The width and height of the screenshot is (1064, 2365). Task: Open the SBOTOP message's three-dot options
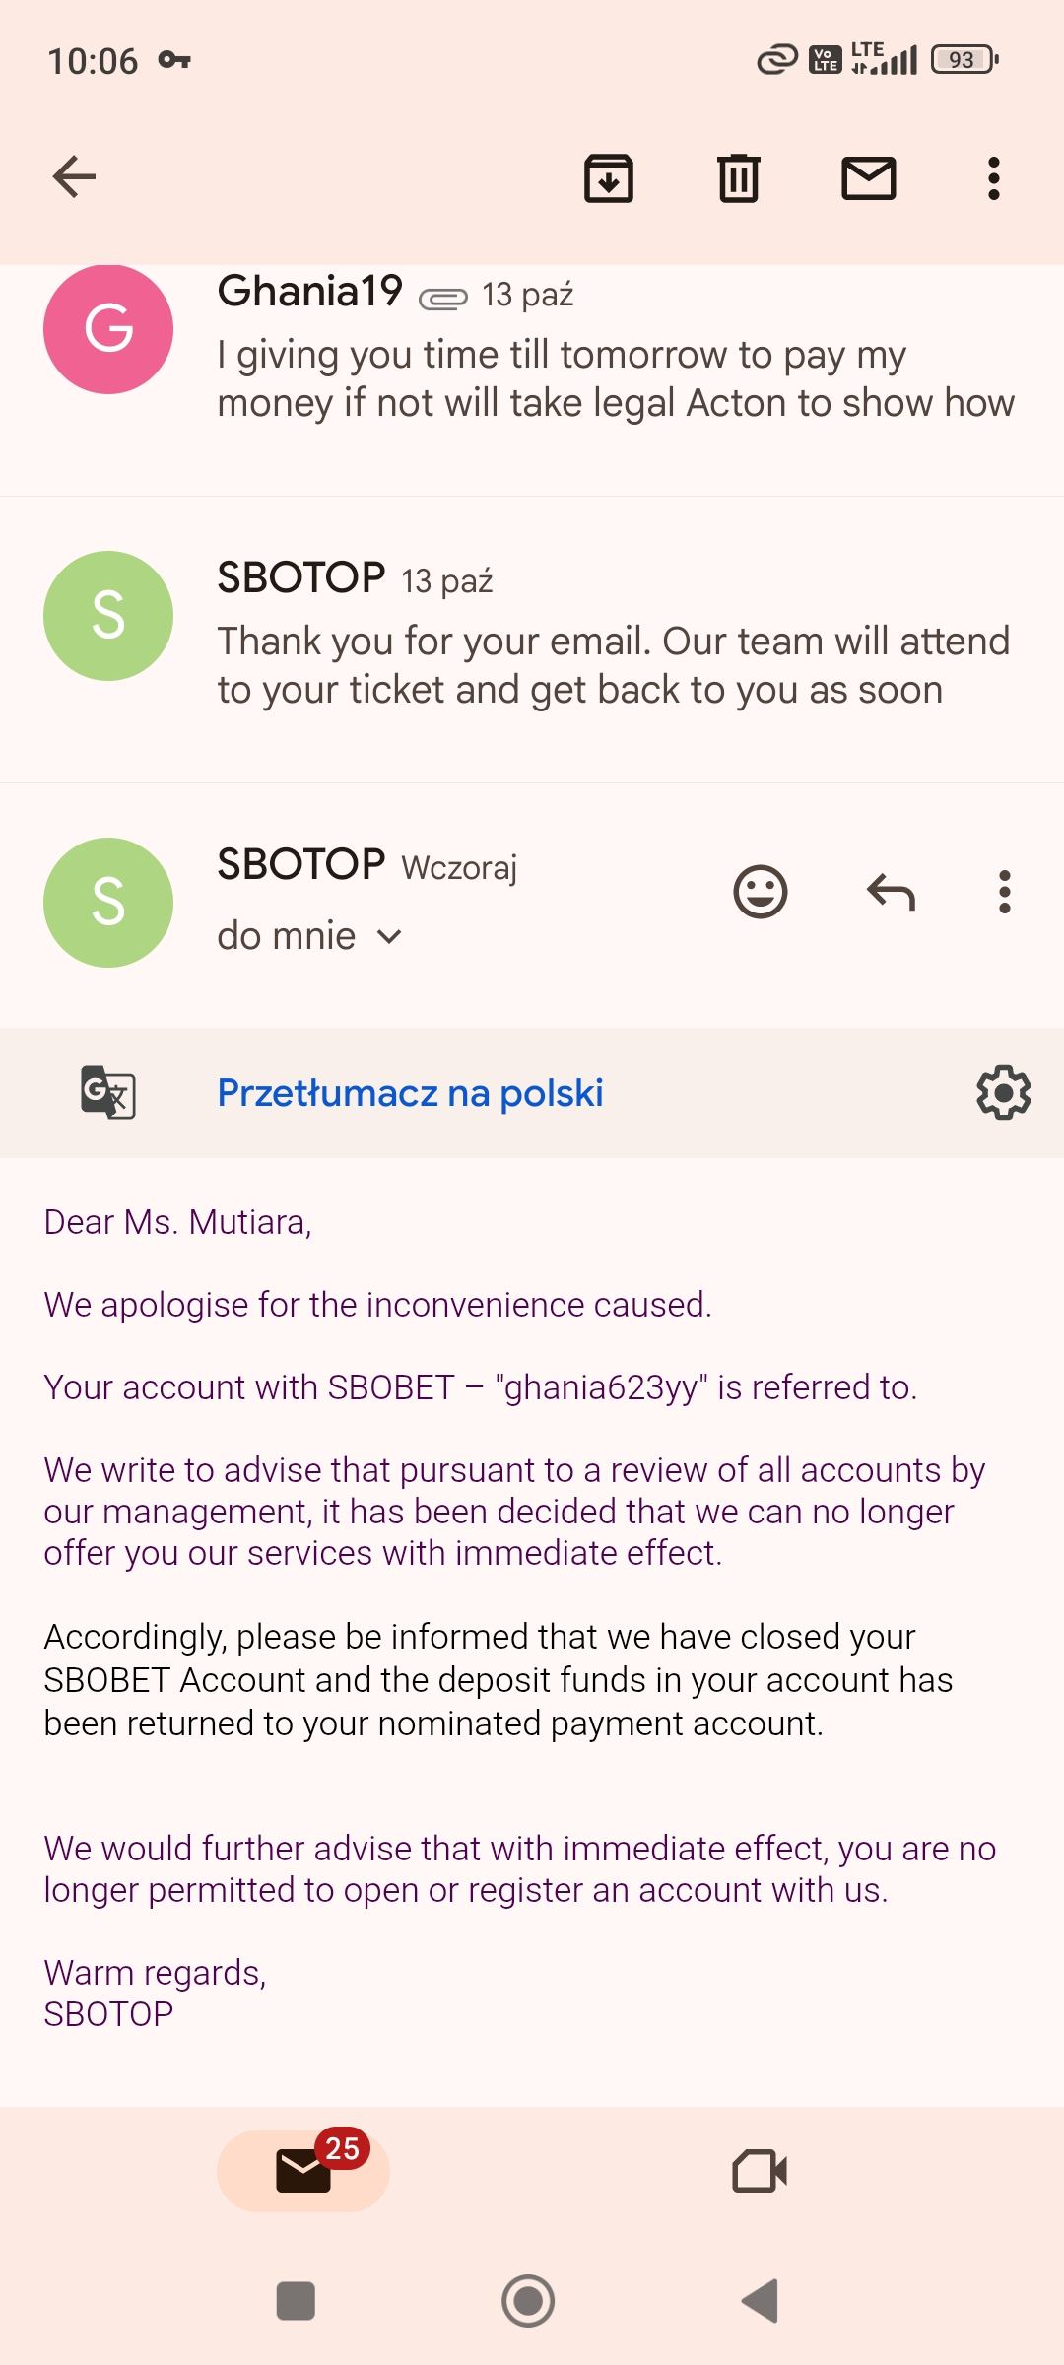click(x=1005, y=893)
